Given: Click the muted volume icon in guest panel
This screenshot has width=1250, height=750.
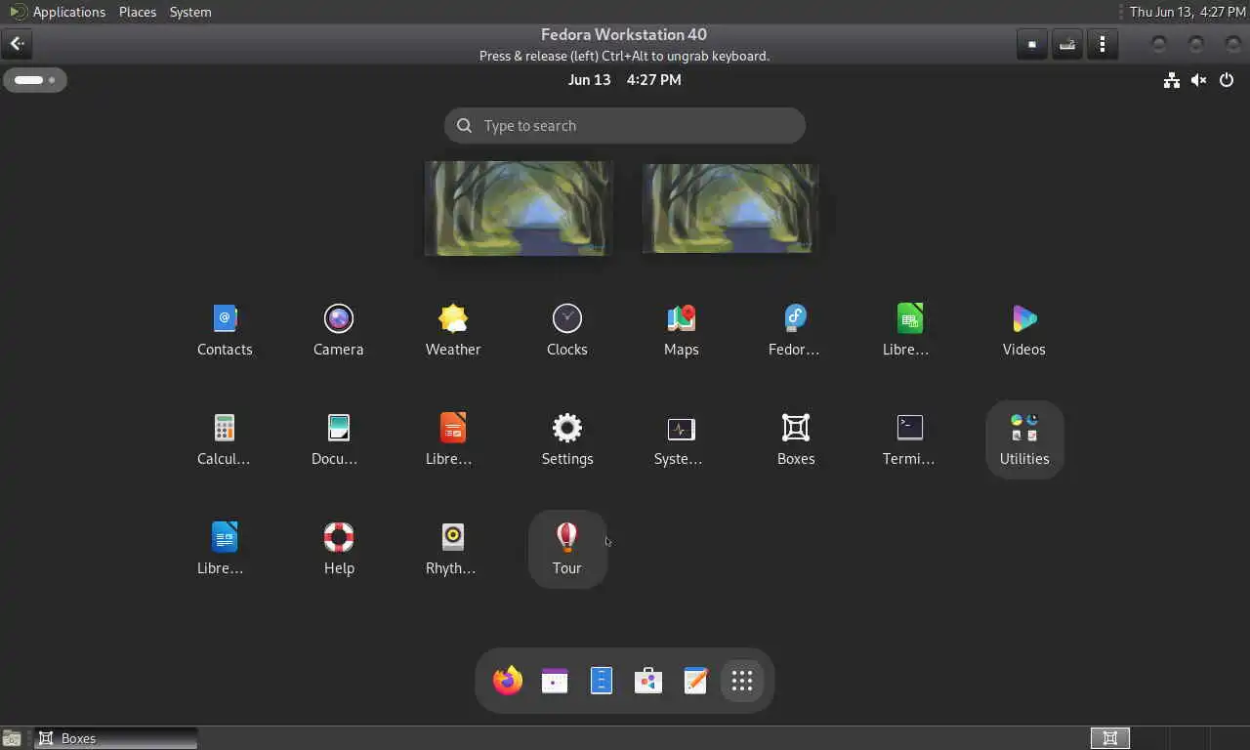Looking at the screenshot, I should pyautogui.click(x=1199, y=80).
